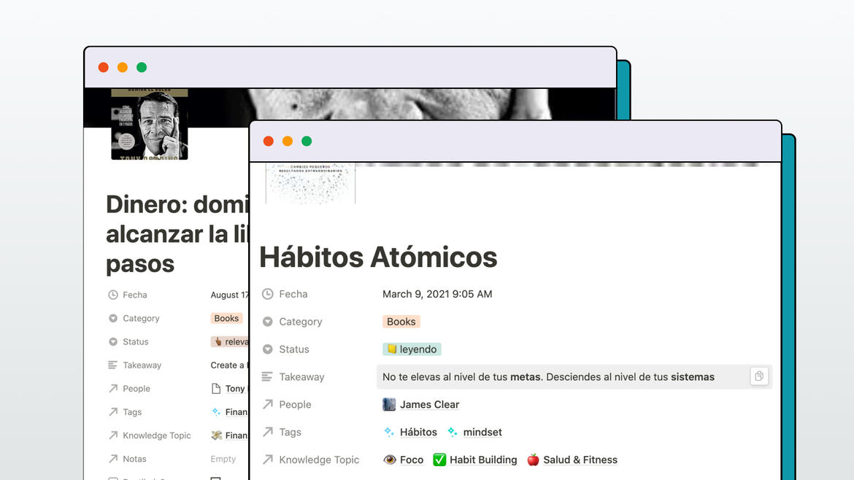
Task: Click the Empty Notas field
Action: 223,459
